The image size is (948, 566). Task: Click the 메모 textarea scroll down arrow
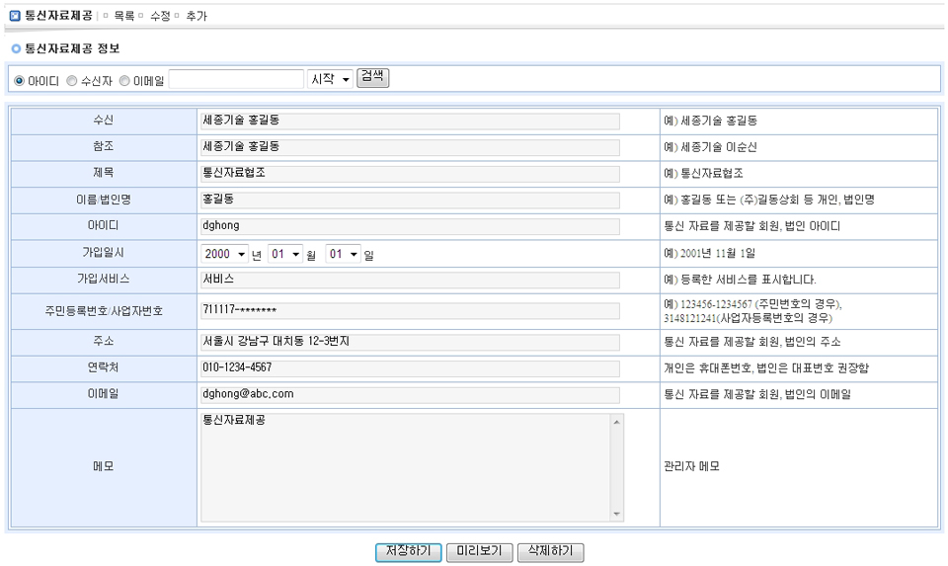click(617, 513)
